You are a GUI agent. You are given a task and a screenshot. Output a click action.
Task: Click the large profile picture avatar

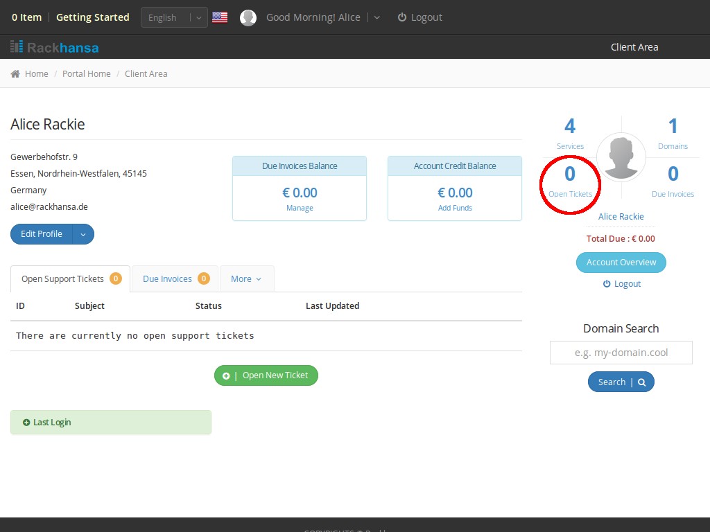click(x=621, y=157)
